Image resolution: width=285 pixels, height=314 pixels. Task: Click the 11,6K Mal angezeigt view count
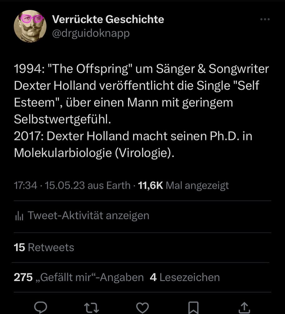point(183,185)
